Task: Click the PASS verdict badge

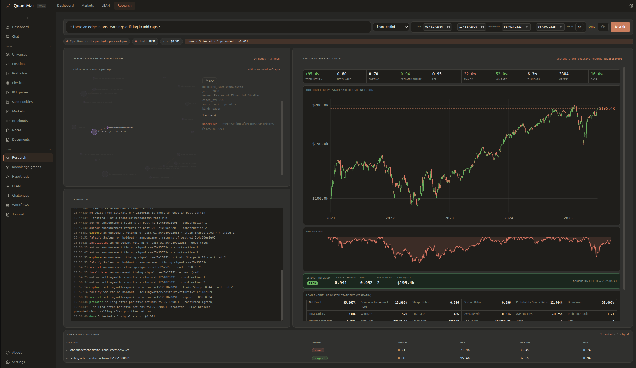Action: click(312, 283)
